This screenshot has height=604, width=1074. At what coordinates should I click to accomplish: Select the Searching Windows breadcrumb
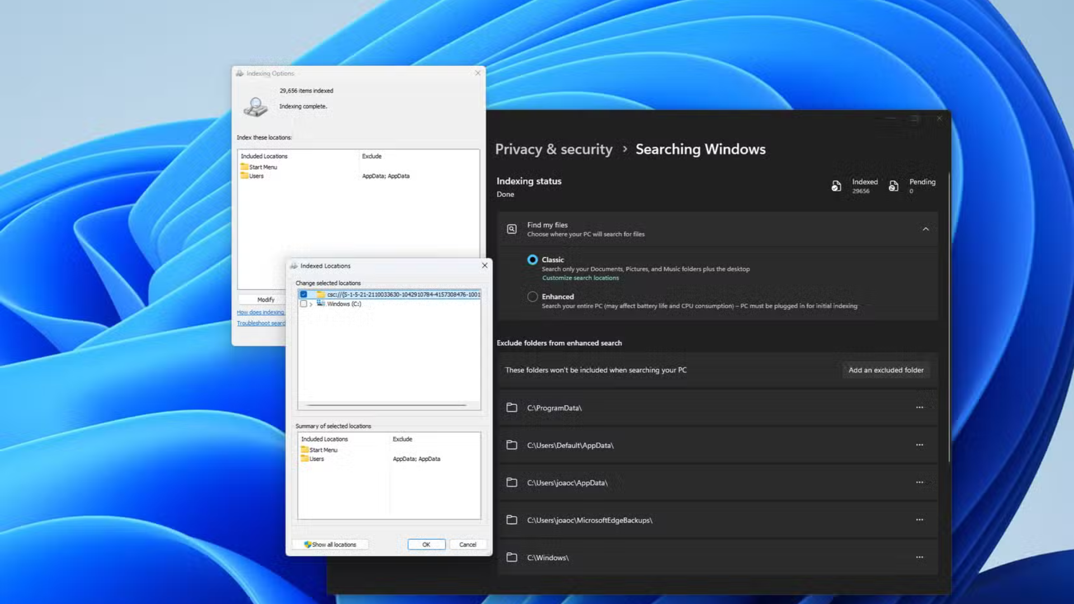[x=700, y=149]
